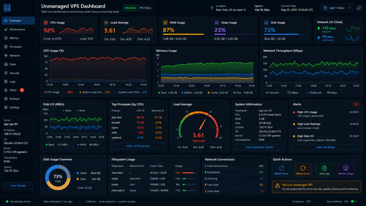Screen dimensions: 366x206
Task: Click the Alerts sidebar badge showing 3
Action: click(22, 90)
